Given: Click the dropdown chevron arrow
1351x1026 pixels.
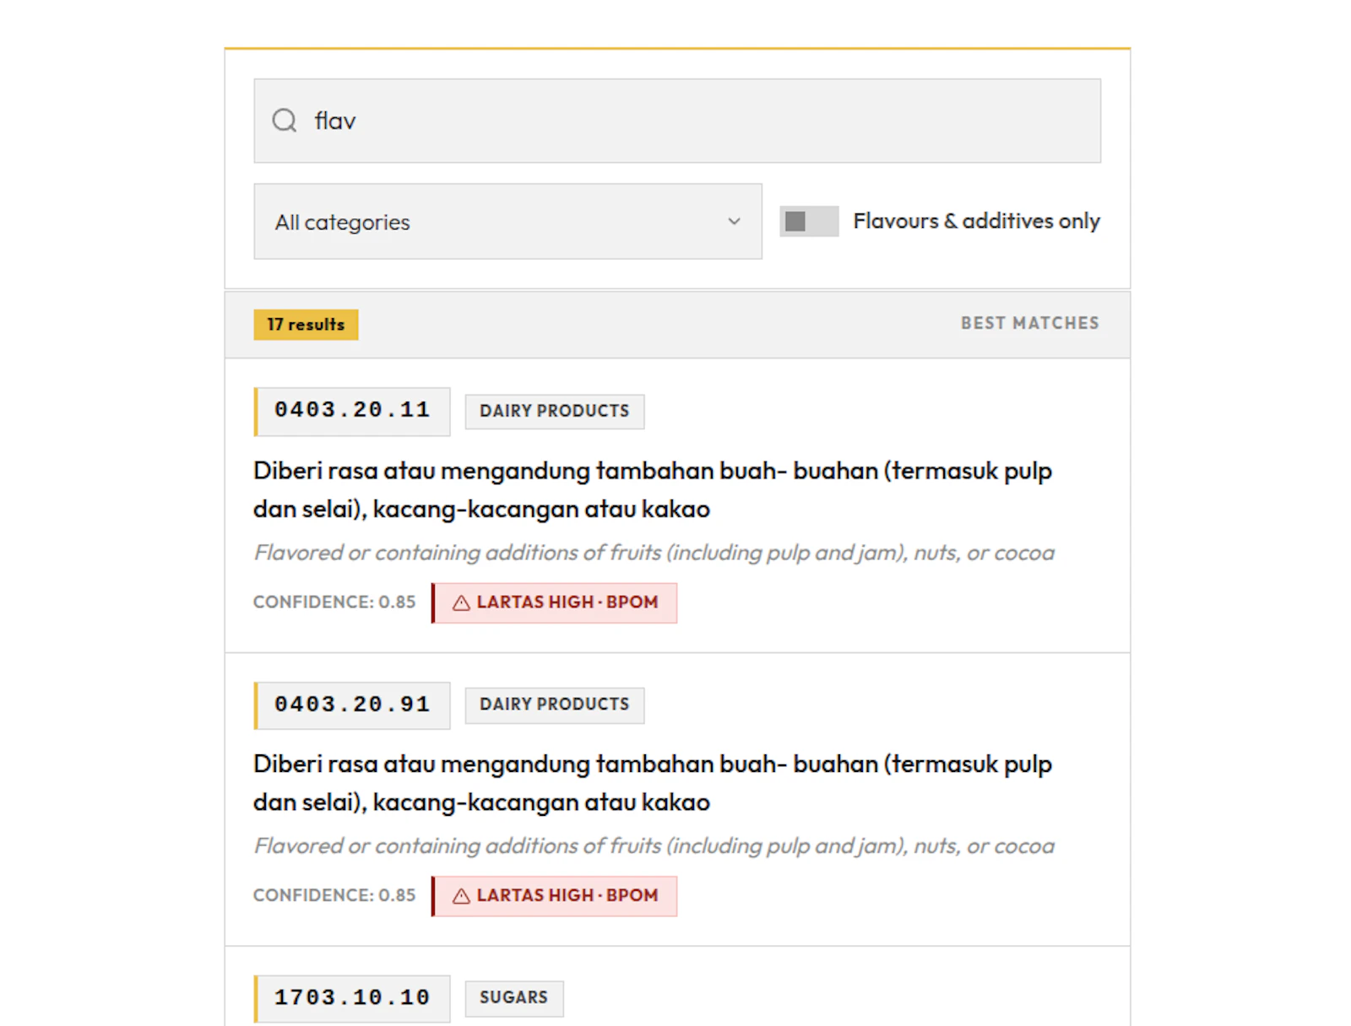Looking at the screenshot, I should pyautogui.click(x=734, y=221).
